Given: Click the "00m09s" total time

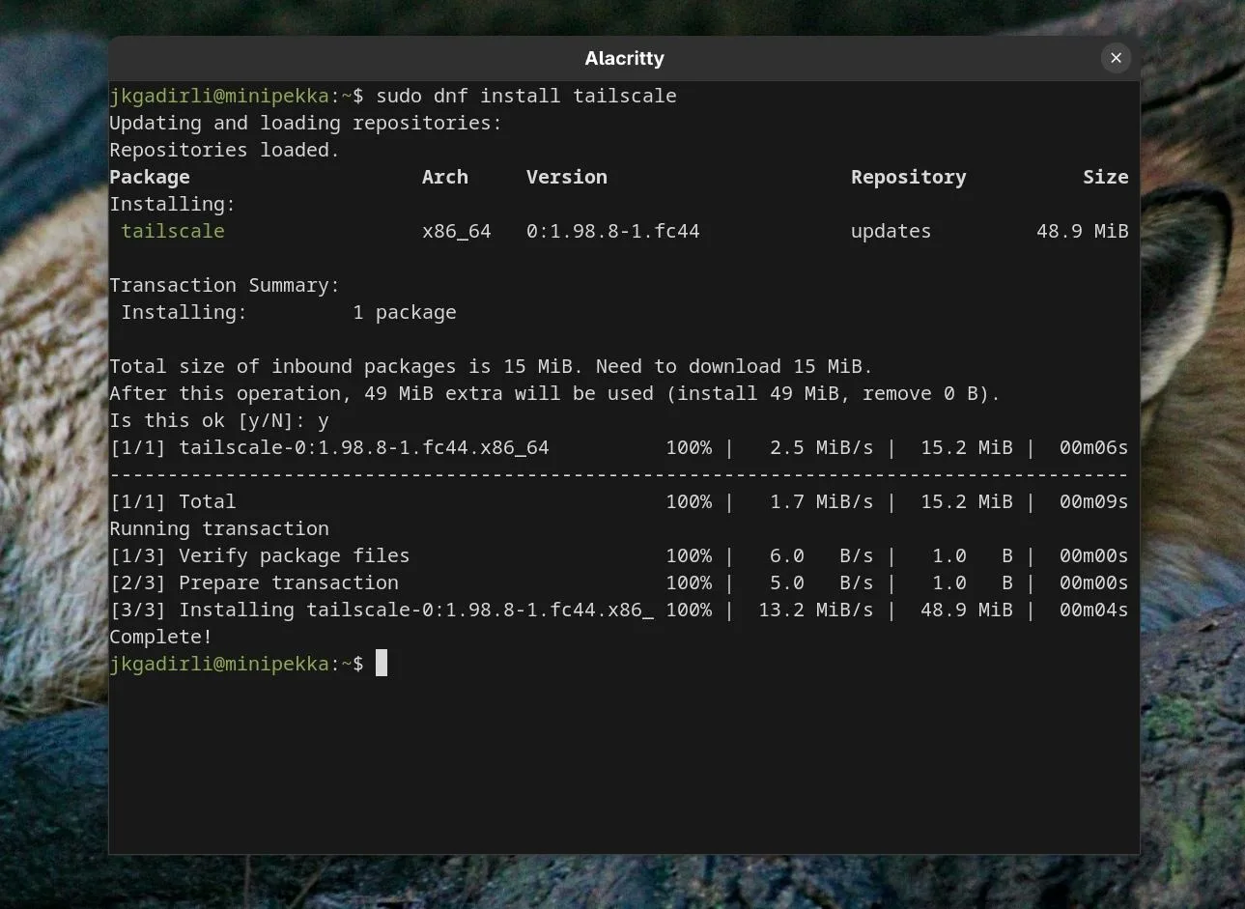Looking at the screenshot, I should [x=1094, y=501].
